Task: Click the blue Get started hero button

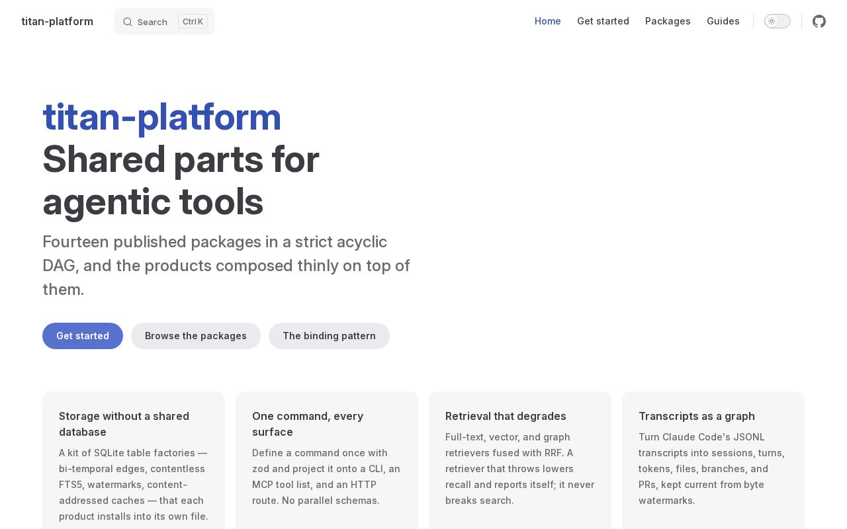Action: [x=83, y=336]
